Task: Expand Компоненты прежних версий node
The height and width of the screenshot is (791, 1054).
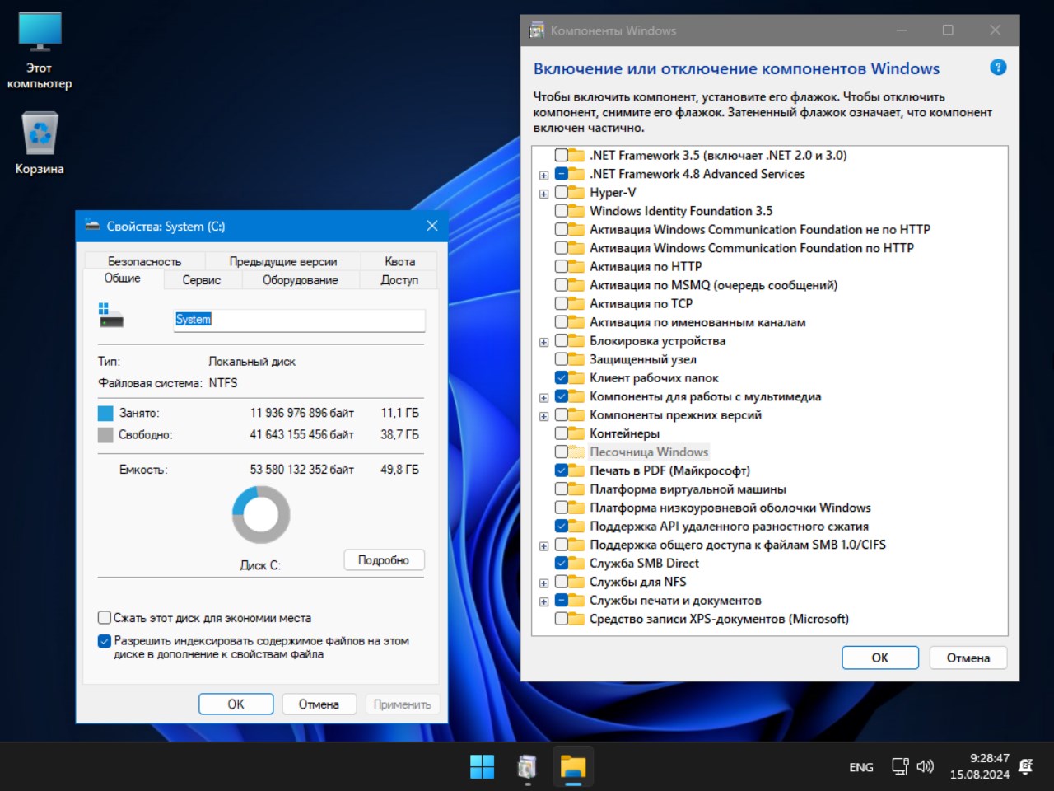Action: pyautogui.click(x=543, y=416)
